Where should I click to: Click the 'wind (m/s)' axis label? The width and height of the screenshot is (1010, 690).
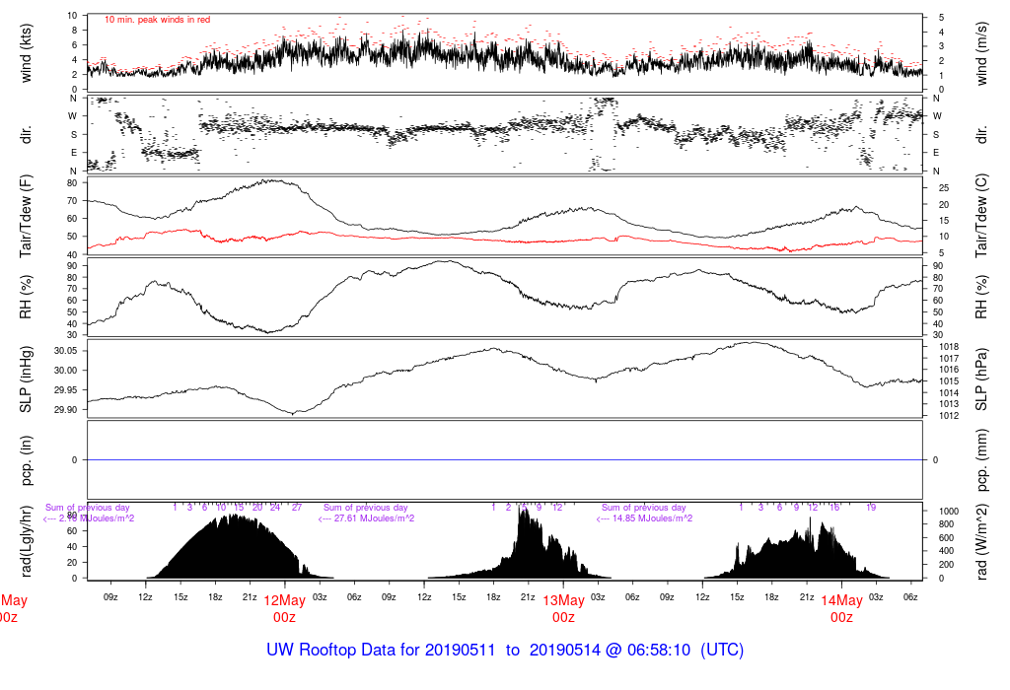coord(981,53)
